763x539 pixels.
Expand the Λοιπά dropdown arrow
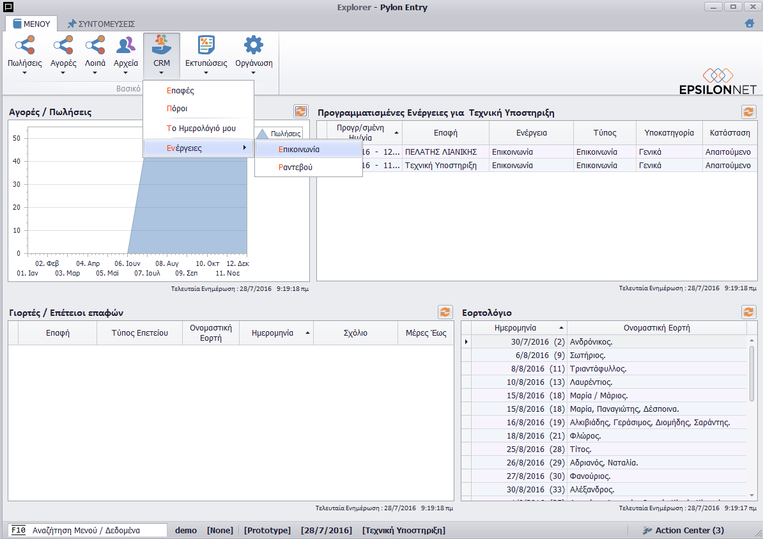tap(95, 73)
